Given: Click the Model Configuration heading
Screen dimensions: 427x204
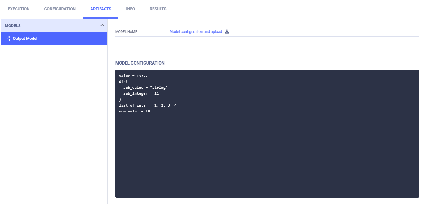Looking at the screenshot, I should [140, 63].
